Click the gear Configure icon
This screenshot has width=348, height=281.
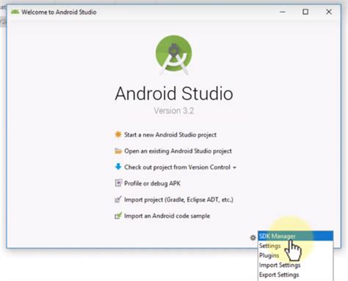click(x=253, y=238)
